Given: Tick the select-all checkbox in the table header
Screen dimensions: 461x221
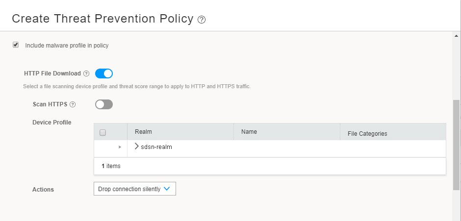Looking at the screenshot, I should 103,132.
